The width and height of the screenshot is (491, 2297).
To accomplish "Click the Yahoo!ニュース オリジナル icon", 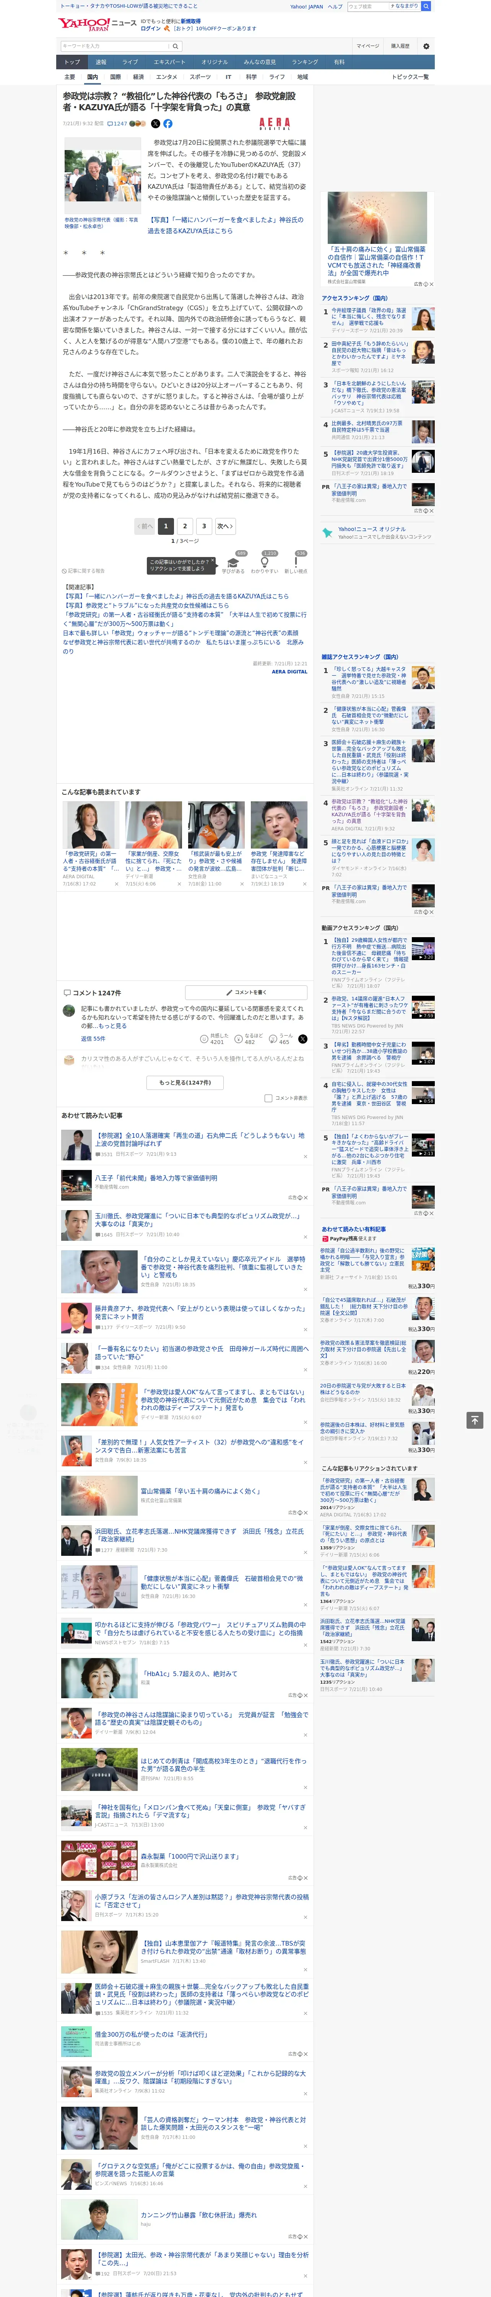I will click(327, 533).
